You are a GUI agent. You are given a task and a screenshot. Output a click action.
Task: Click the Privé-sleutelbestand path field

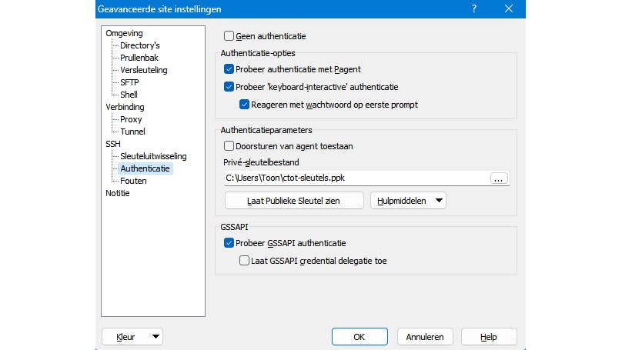coord(356,178)
